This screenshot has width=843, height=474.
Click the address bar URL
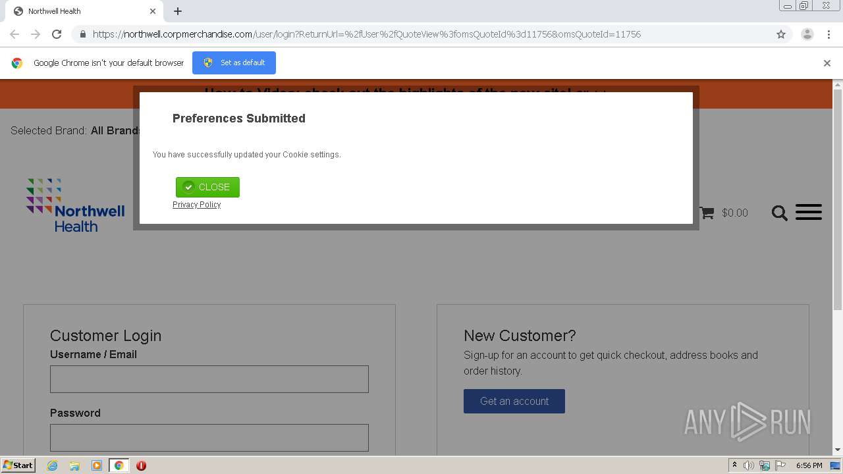(366, 34)
